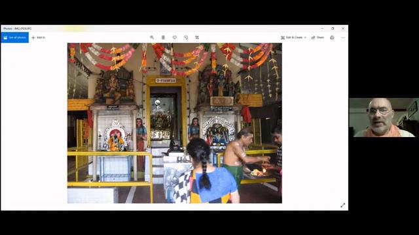Select the Crop tool icon
419x235 pixels.
pyautogui.click(x=197, y=38)
